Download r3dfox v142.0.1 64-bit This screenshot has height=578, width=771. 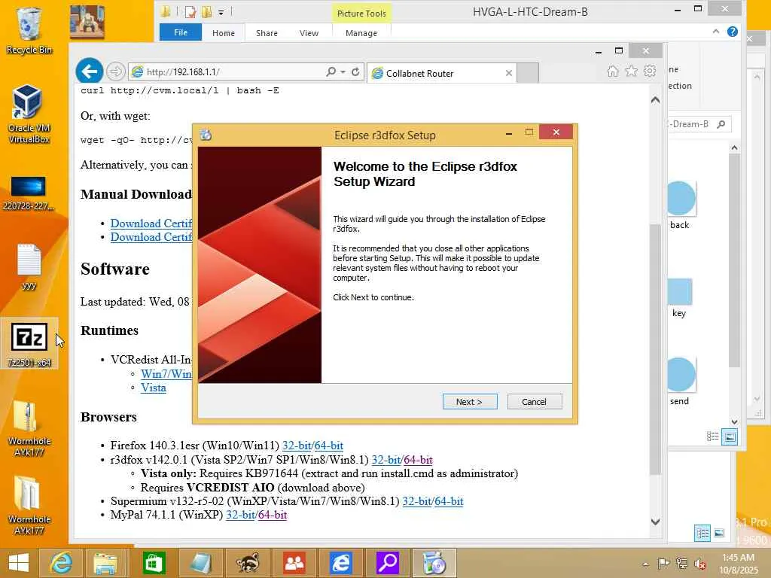419,460
